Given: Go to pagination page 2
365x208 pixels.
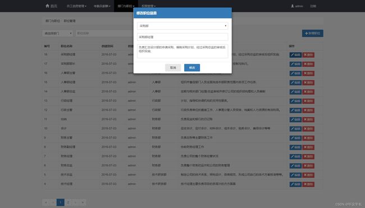Looking at the screenshot, I should (x=68, y=202).
